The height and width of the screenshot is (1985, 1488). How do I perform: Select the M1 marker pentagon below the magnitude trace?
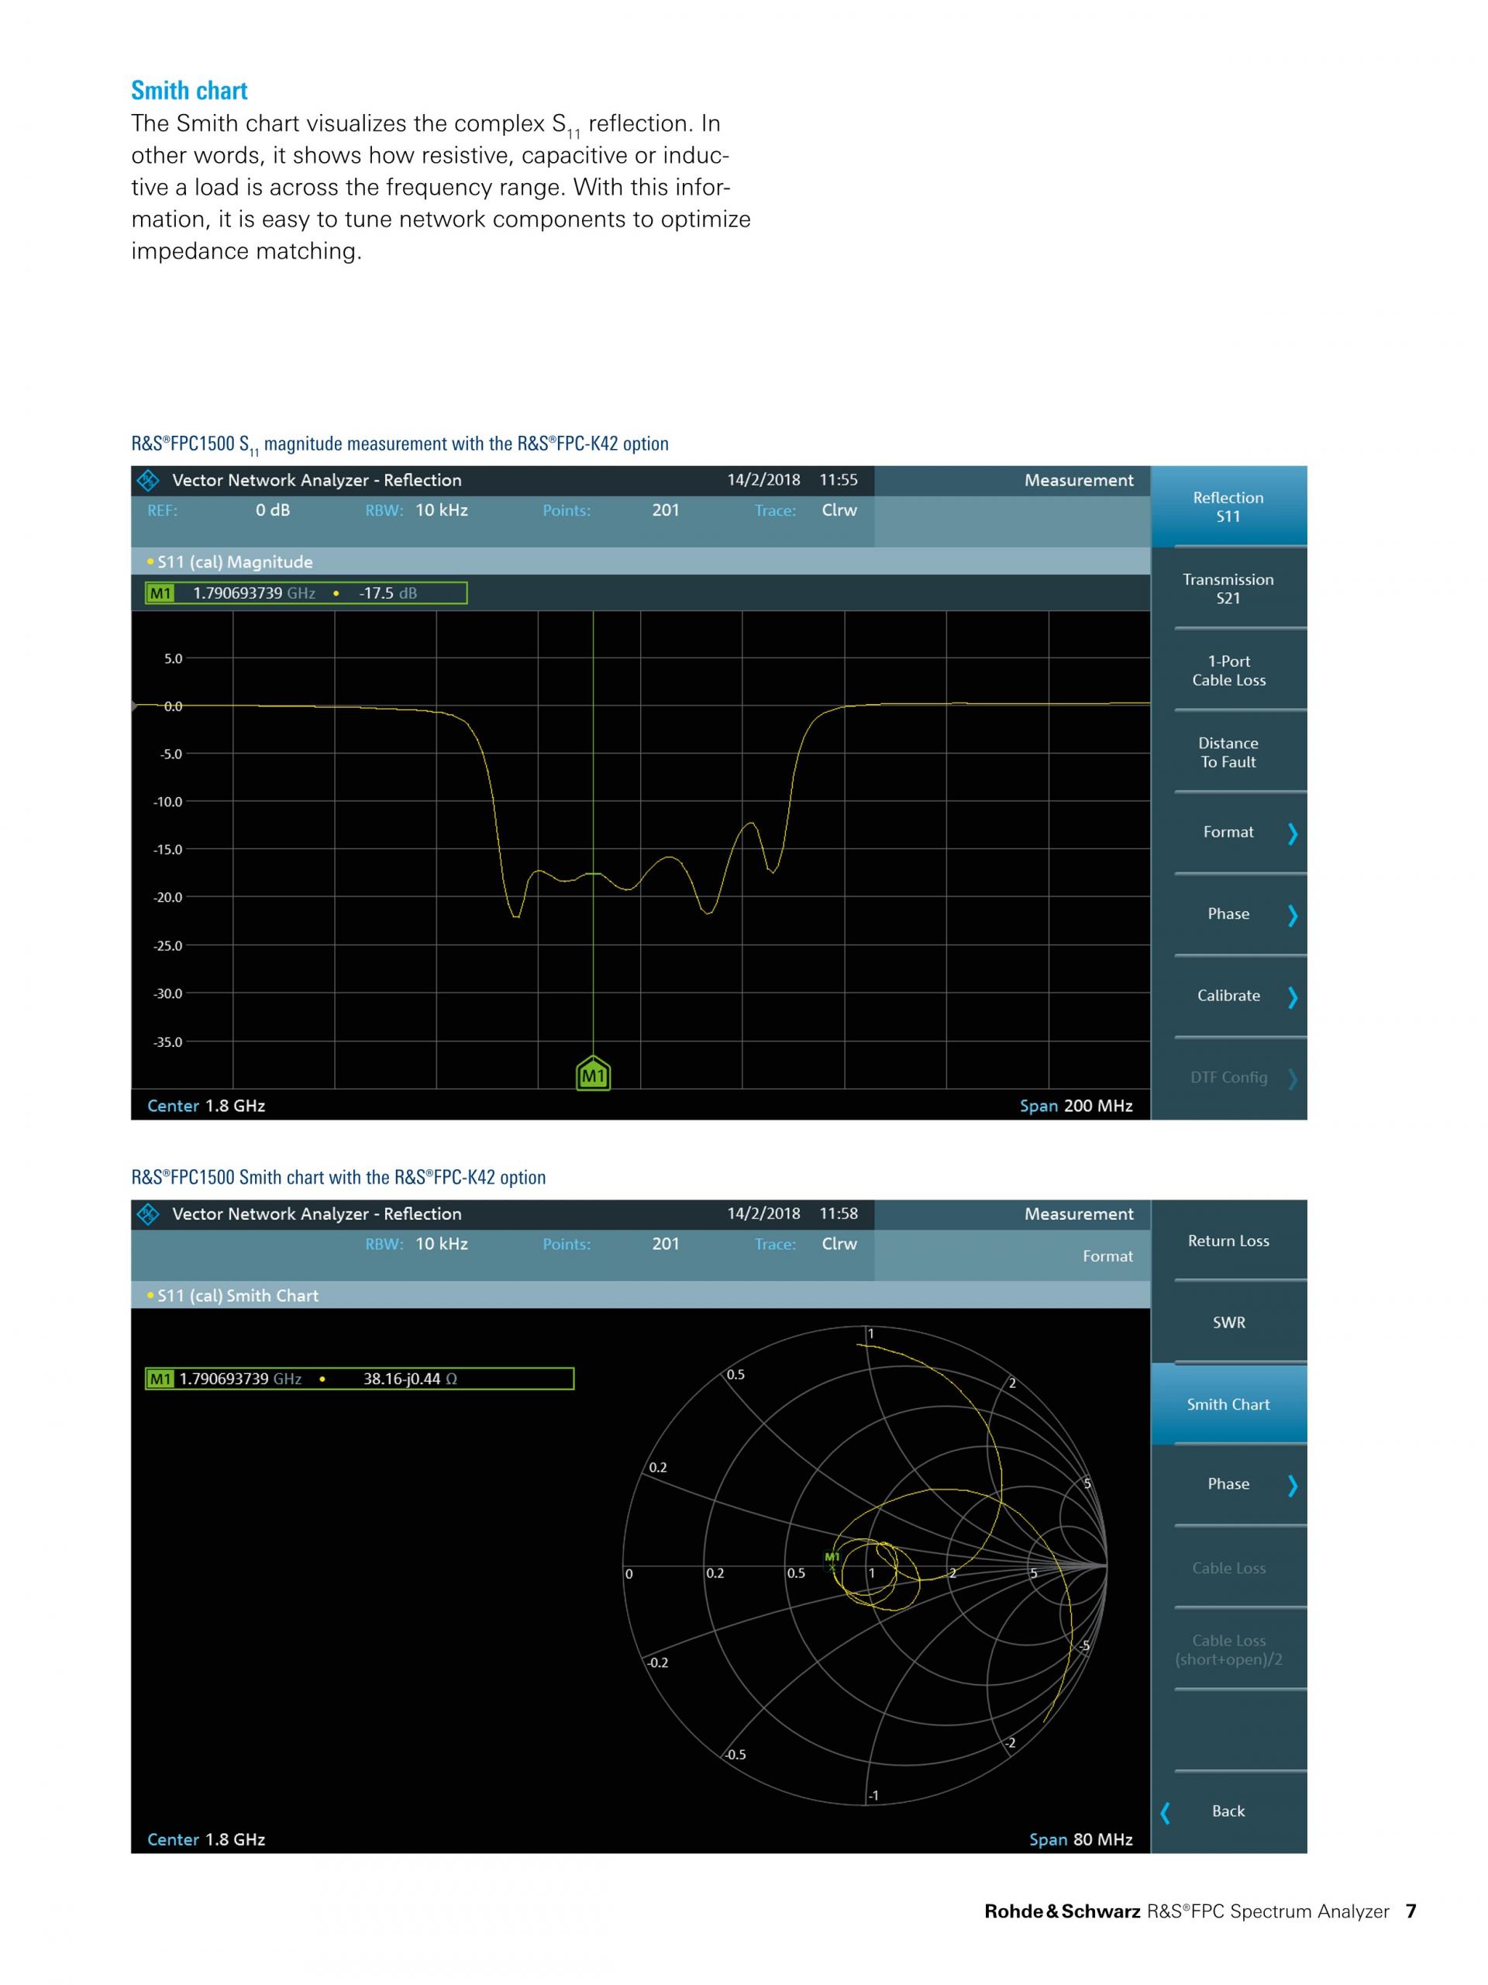593,1073
